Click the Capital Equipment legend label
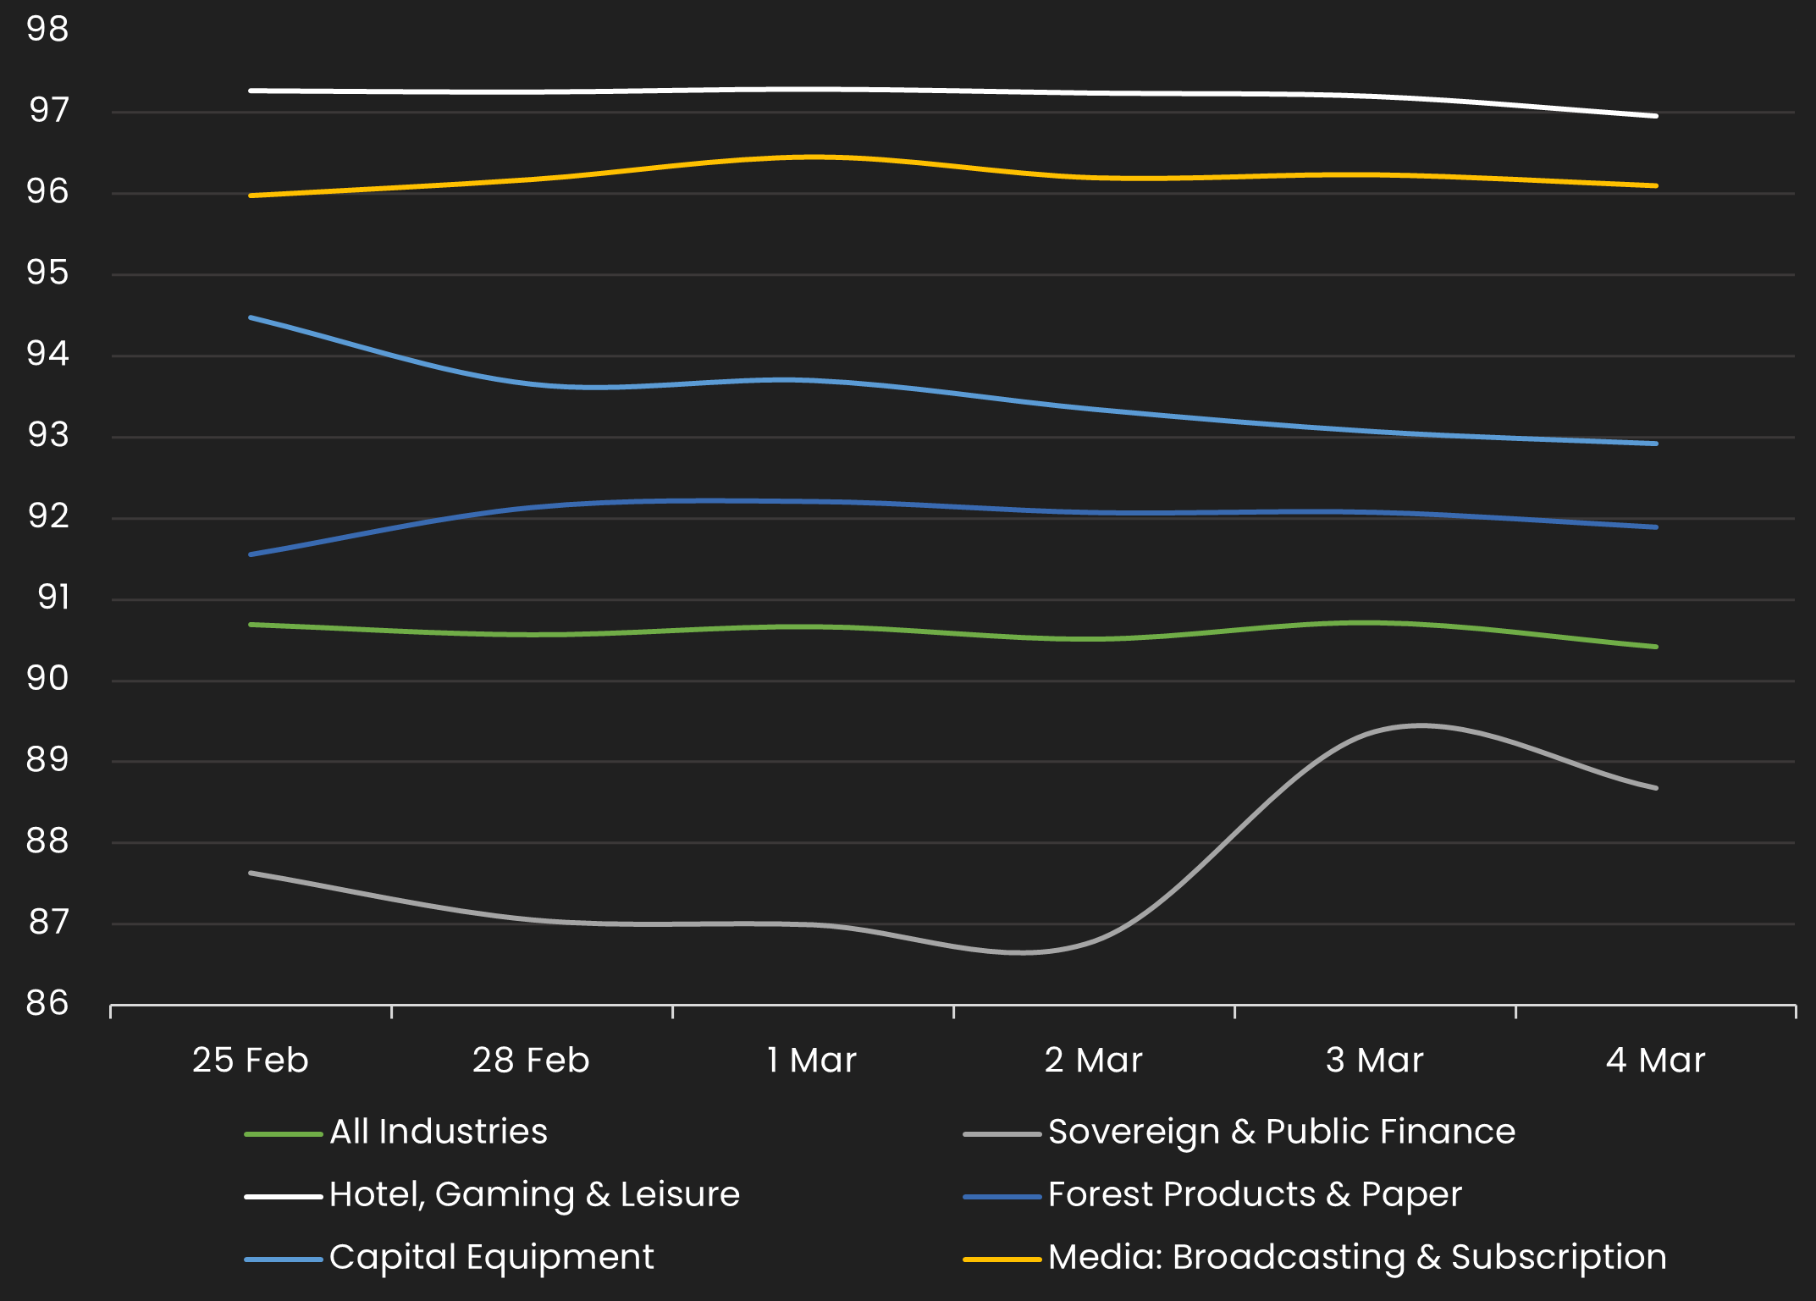 tap(491, 1257)
